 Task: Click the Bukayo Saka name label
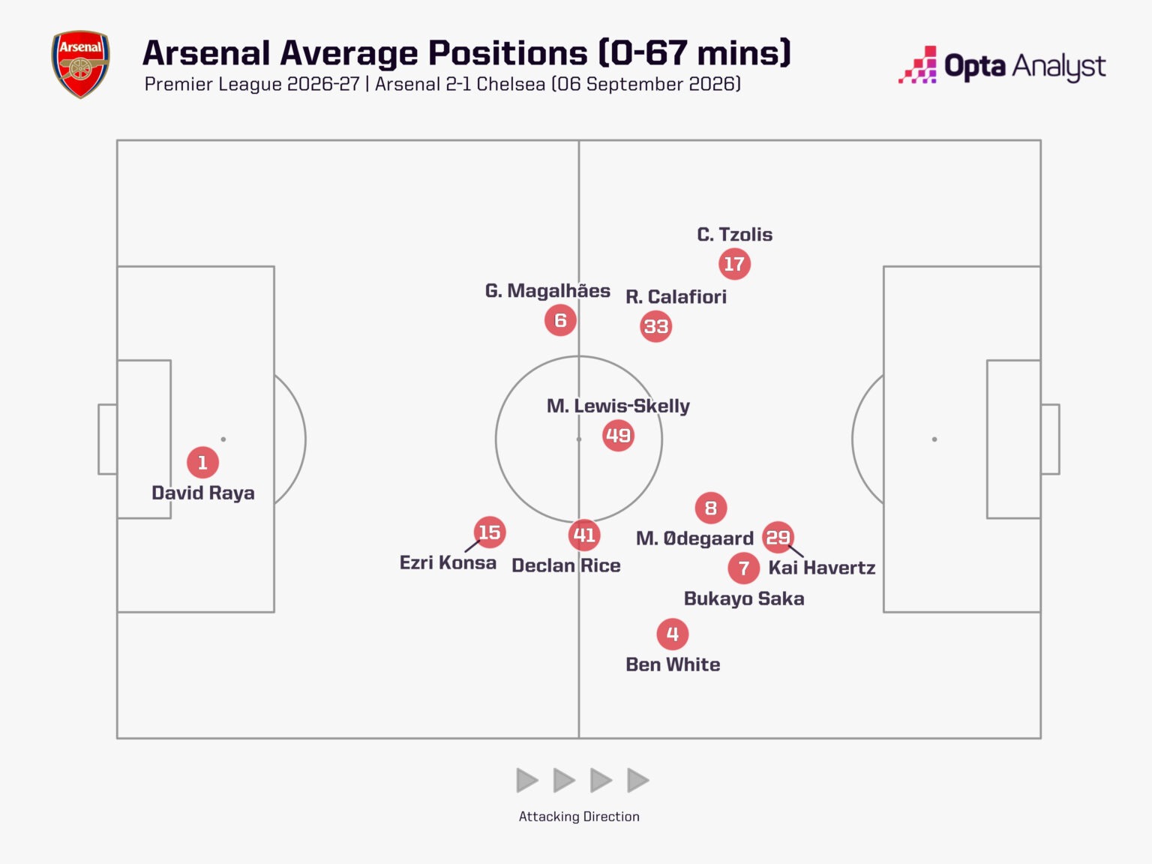[744, 598]
